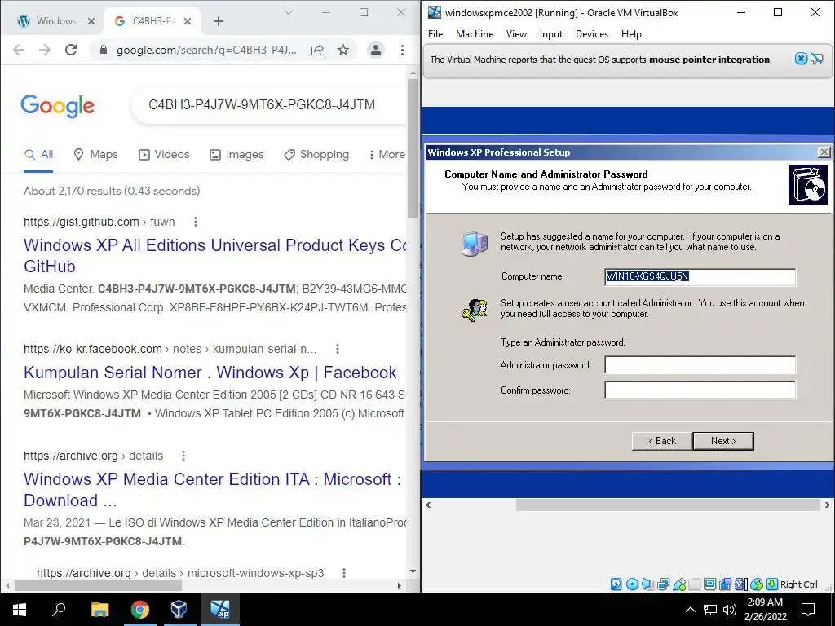Click the VirtualBox horizontal scrollbar thumb

[x=668, y=505]
